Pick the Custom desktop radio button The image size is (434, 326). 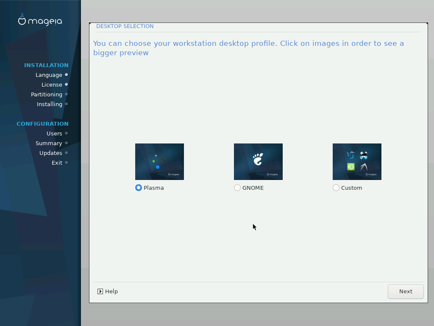(336, 187)
